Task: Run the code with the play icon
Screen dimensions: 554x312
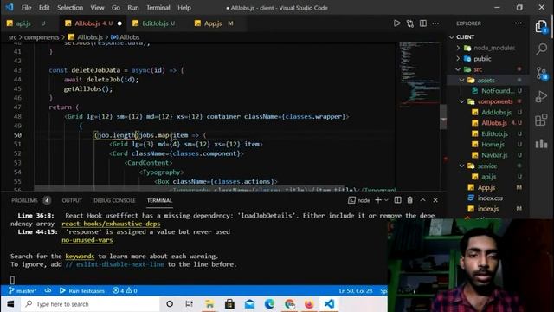Action: point(396,23)
